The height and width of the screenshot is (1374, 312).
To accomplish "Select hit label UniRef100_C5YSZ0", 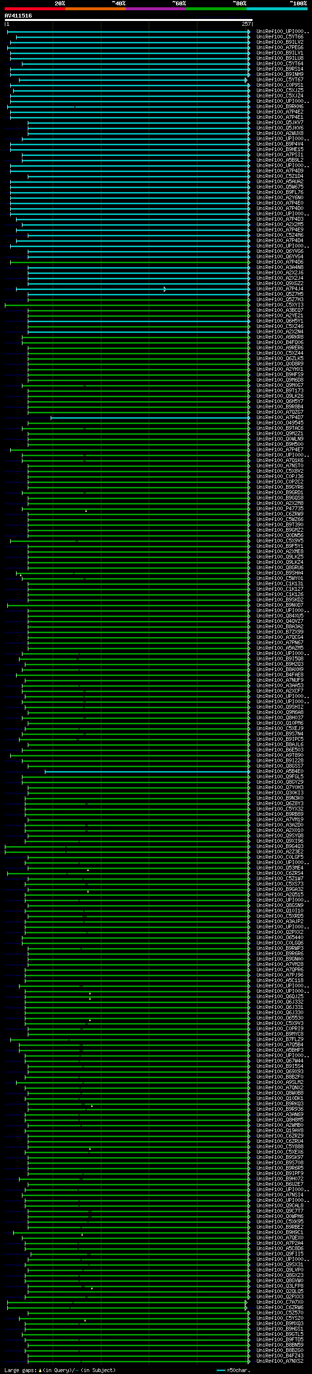I will point(280,1318).
